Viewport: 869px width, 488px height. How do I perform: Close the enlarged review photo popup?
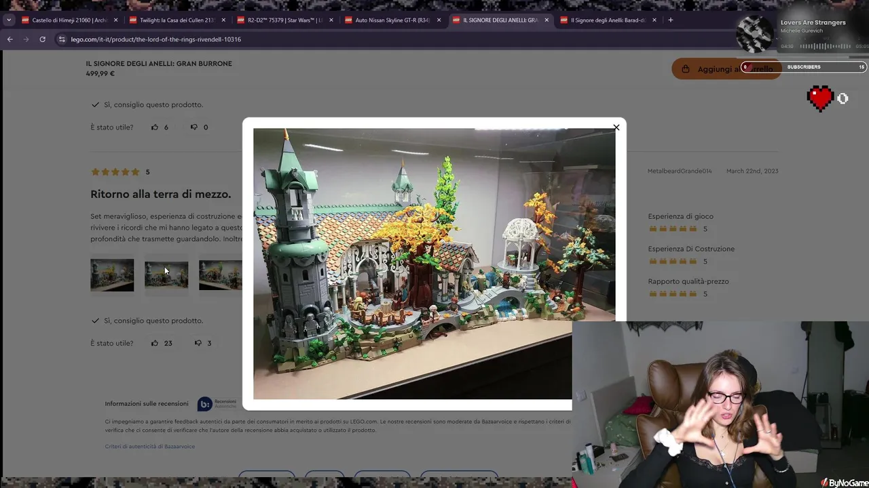[x=616, y=127]
